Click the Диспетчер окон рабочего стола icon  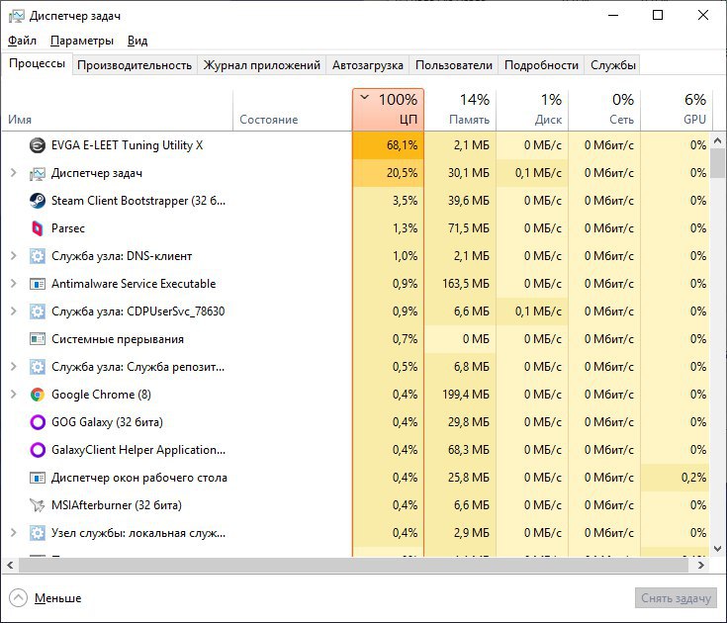(x=38, y=478)
